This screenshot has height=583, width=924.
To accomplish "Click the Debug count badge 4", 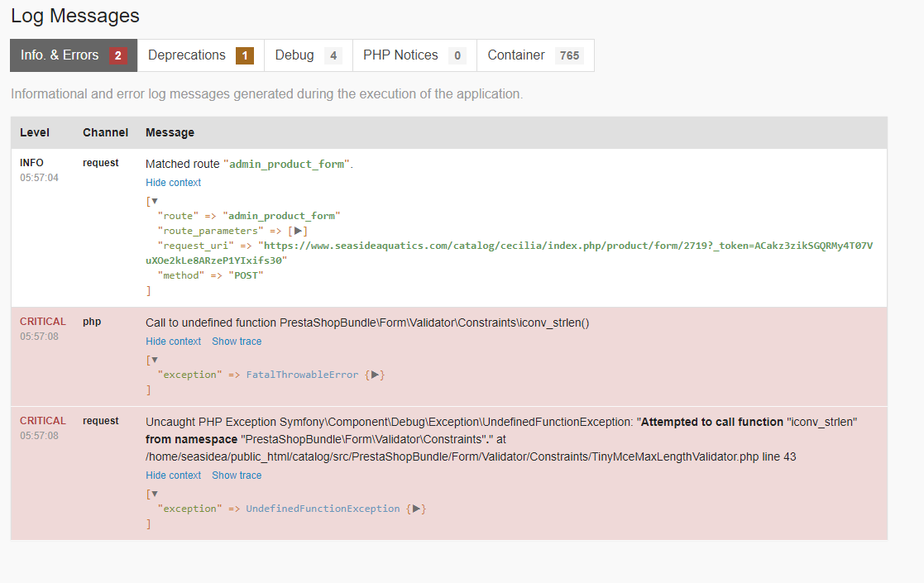I will (x=333, y=56).
